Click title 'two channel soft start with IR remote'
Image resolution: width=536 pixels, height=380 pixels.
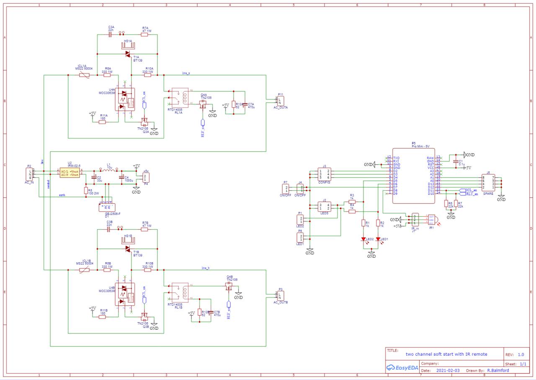pyautogui.click(x=446, y=354)
